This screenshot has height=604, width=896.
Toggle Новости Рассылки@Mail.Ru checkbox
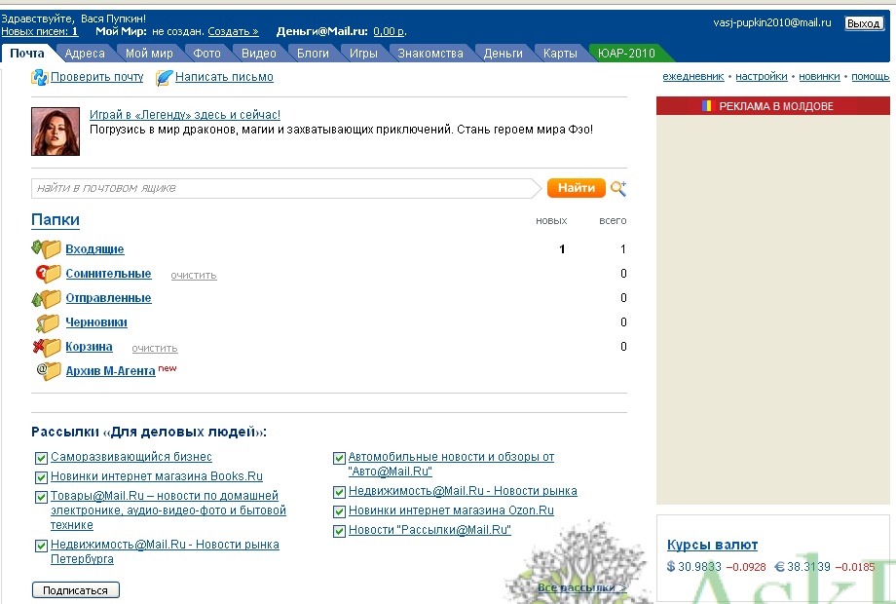pos(339,531)
